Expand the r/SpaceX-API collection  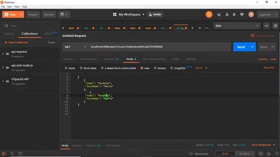click(3, 81)
